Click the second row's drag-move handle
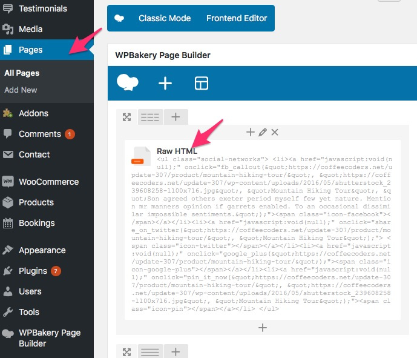The image size is (417, 358). point(127,352)
